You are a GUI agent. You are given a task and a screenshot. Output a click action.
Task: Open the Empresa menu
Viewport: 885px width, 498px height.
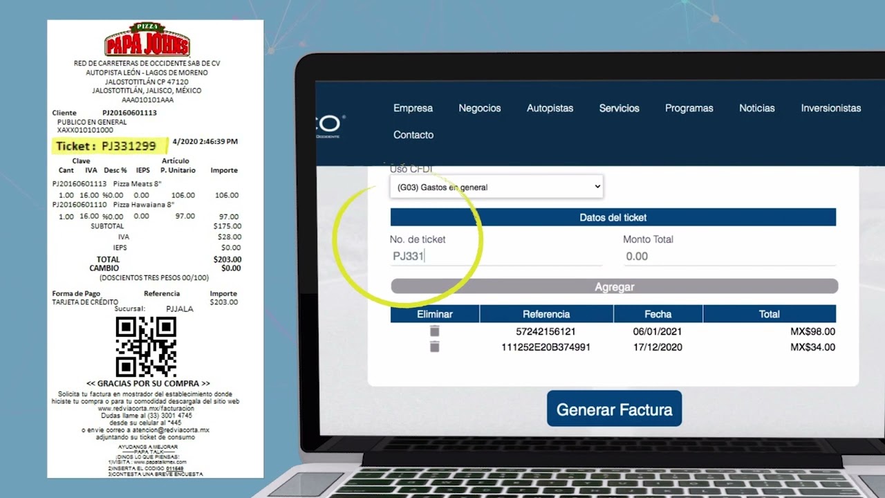413,108
